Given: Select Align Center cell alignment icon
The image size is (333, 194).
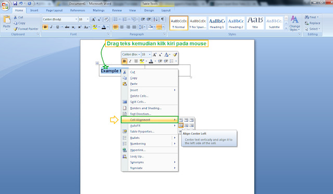Looking at the screenshot, I should point(186,125).
